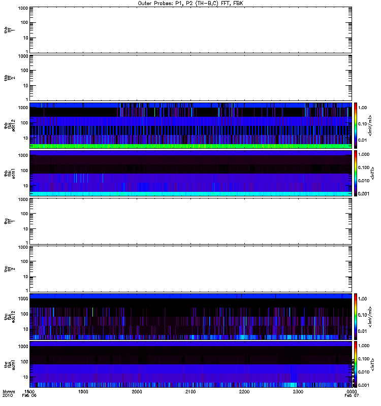Image resolution: width=381 pixels, height=406 pixels.
Task: Click the '0.10' tick on thc edc12 color bar
Action: click(363, 315)
